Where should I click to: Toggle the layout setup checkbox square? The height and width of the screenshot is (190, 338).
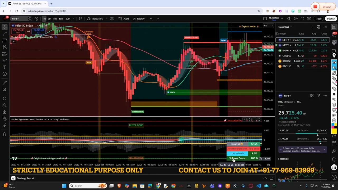[x=265, y=19]
